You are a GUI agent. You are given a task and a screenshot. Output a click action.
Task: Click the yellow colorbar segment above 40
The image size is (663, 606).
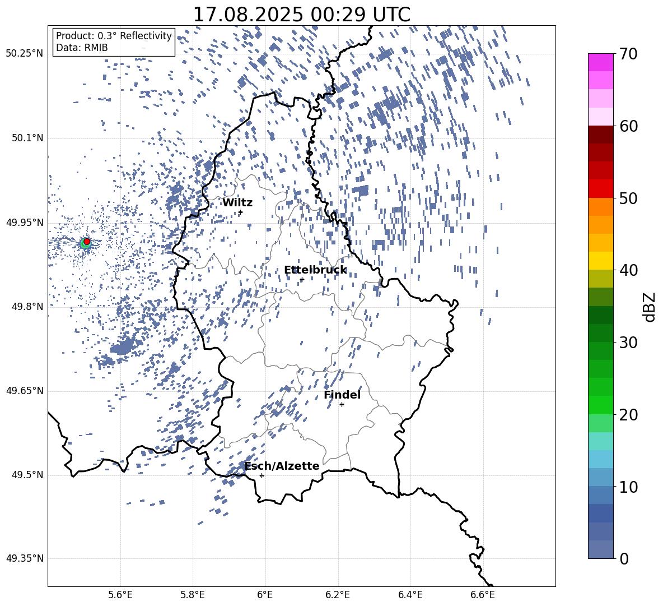click(x=601, y=261)
